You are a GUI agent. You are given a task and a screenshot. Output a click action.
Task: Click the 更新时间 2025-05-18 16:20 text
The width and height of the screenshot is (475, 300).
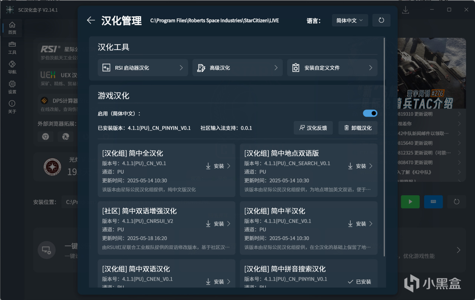coord(135,238)
